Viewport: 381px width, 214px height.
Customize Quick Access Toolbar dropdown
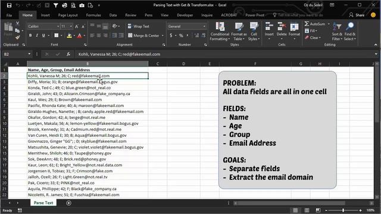(x=99, y=5)
